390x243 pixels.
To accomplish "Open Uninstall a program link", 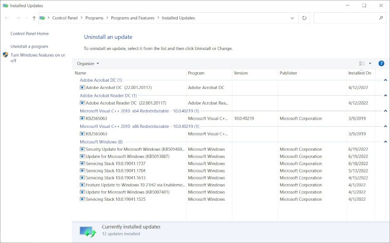I will point(30,46).
